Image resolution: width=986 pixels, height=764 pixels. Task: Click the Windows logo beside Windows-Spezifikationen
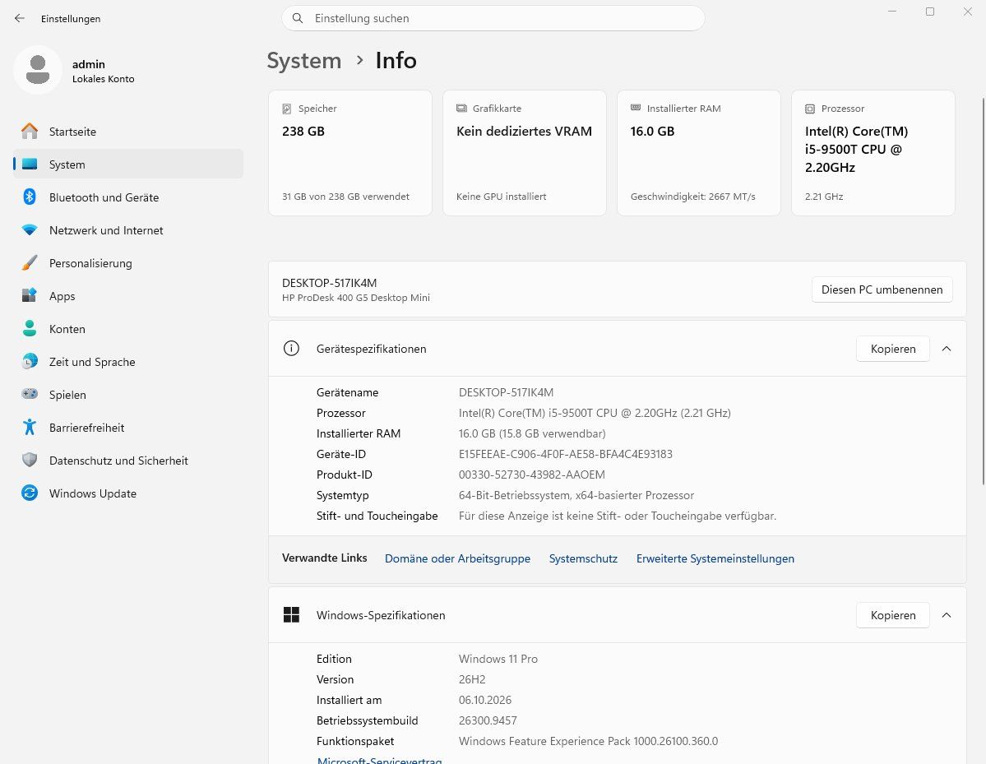click(291, 615)
